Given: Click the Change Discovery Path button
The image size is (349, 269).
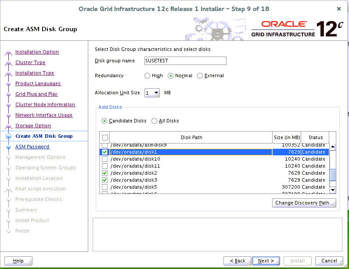Looking at the screenshot, I should [304, 203].
